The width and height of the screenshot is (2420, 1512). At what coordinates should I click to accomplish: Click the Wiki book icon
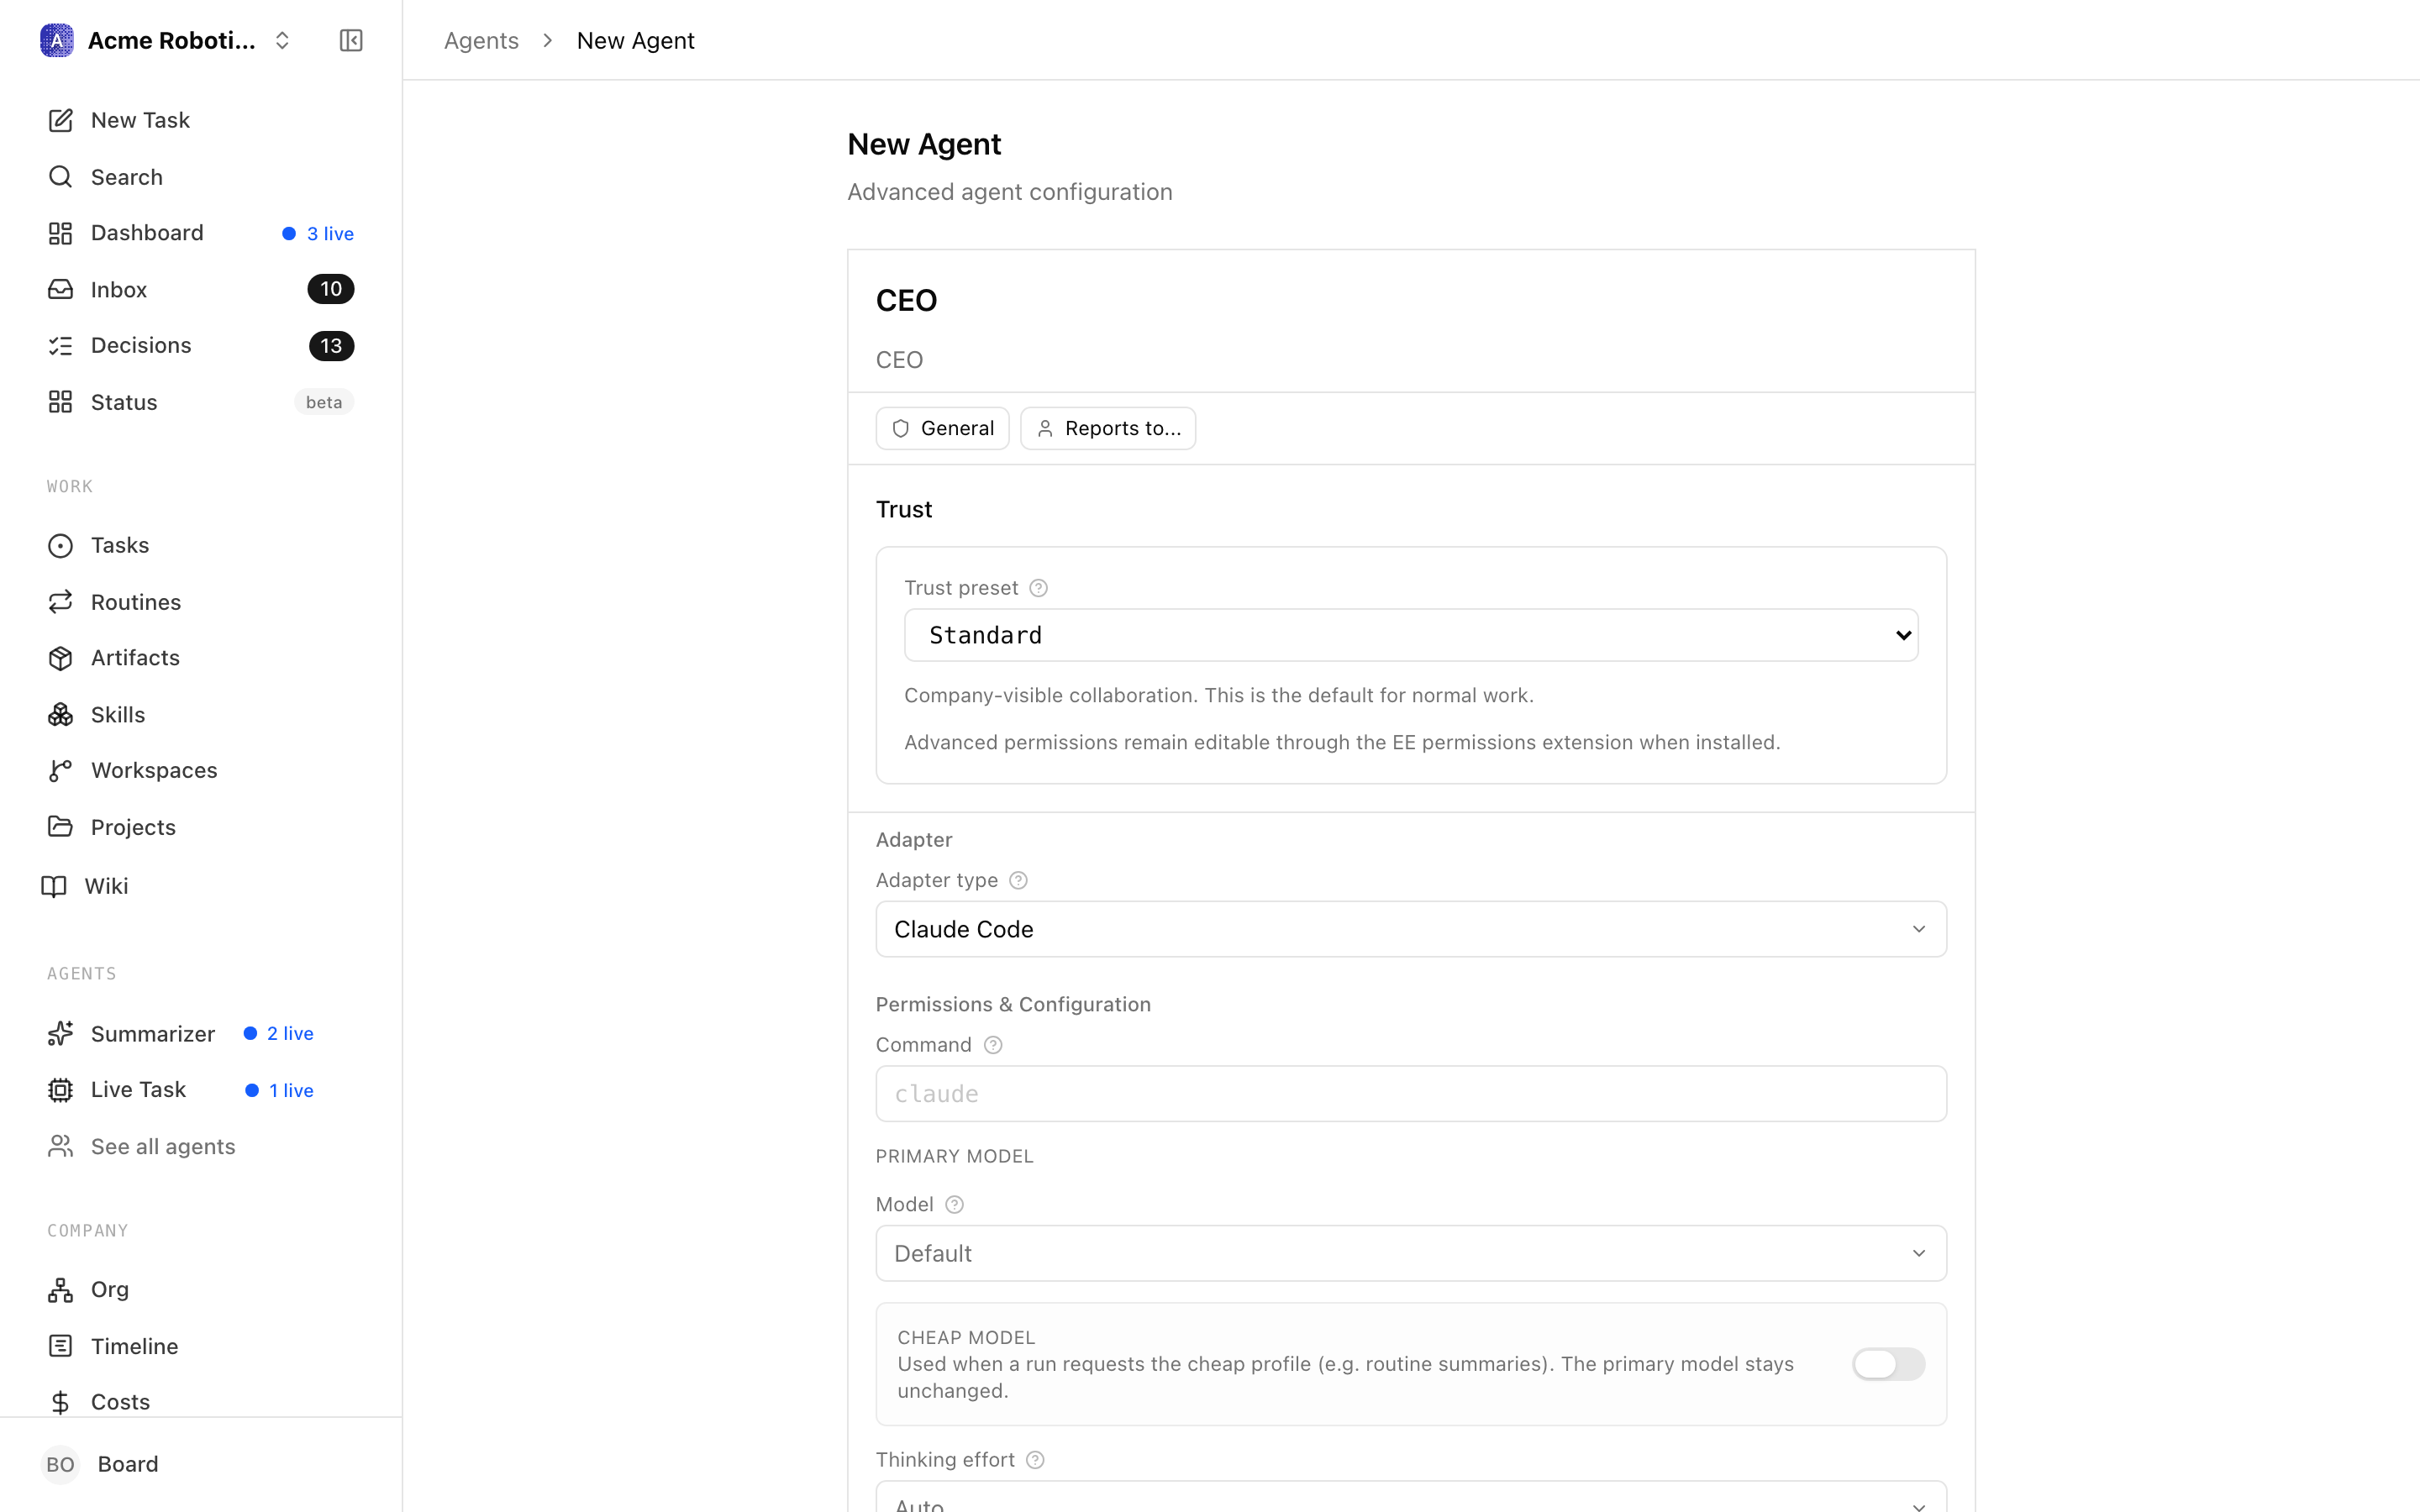tap(54, 886)
